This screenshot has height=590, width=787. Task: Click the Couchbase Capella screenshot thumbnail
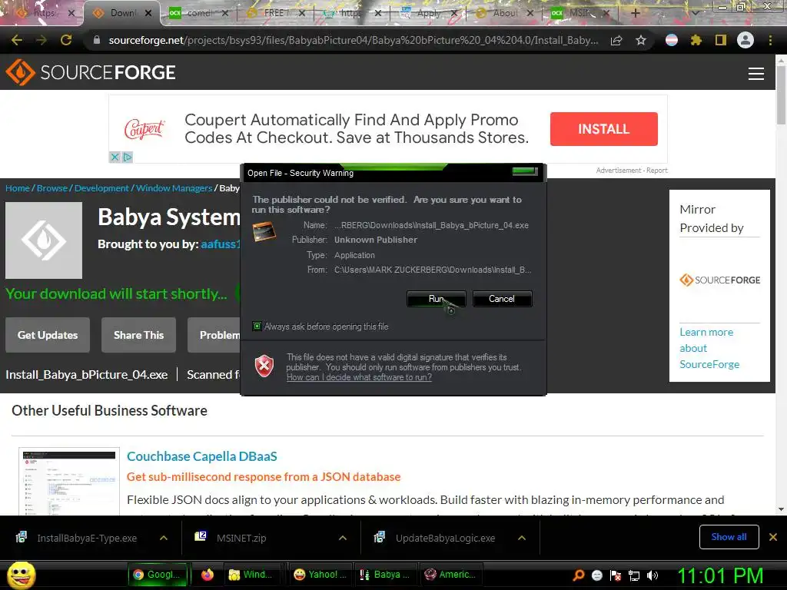[69, 482]
